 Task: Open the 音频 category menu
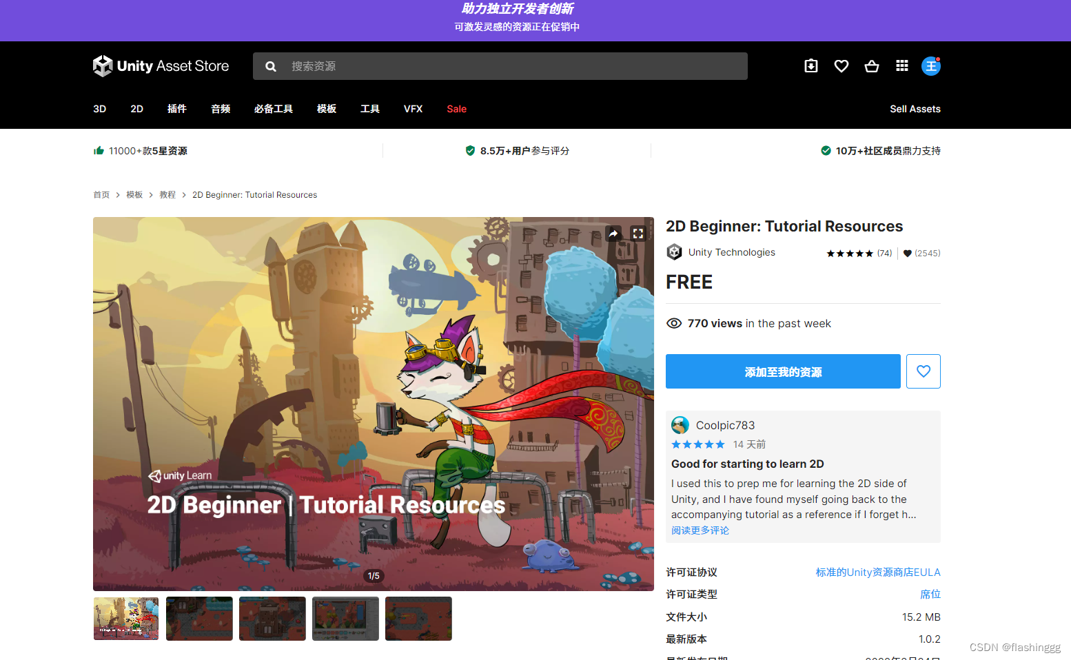click(221, 109)
